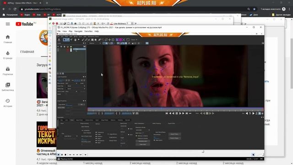Screen dimensions: 293x165
Task: Toggle the Shear motion checkbox
Action: pyautogui.click(x=96, y=138)
